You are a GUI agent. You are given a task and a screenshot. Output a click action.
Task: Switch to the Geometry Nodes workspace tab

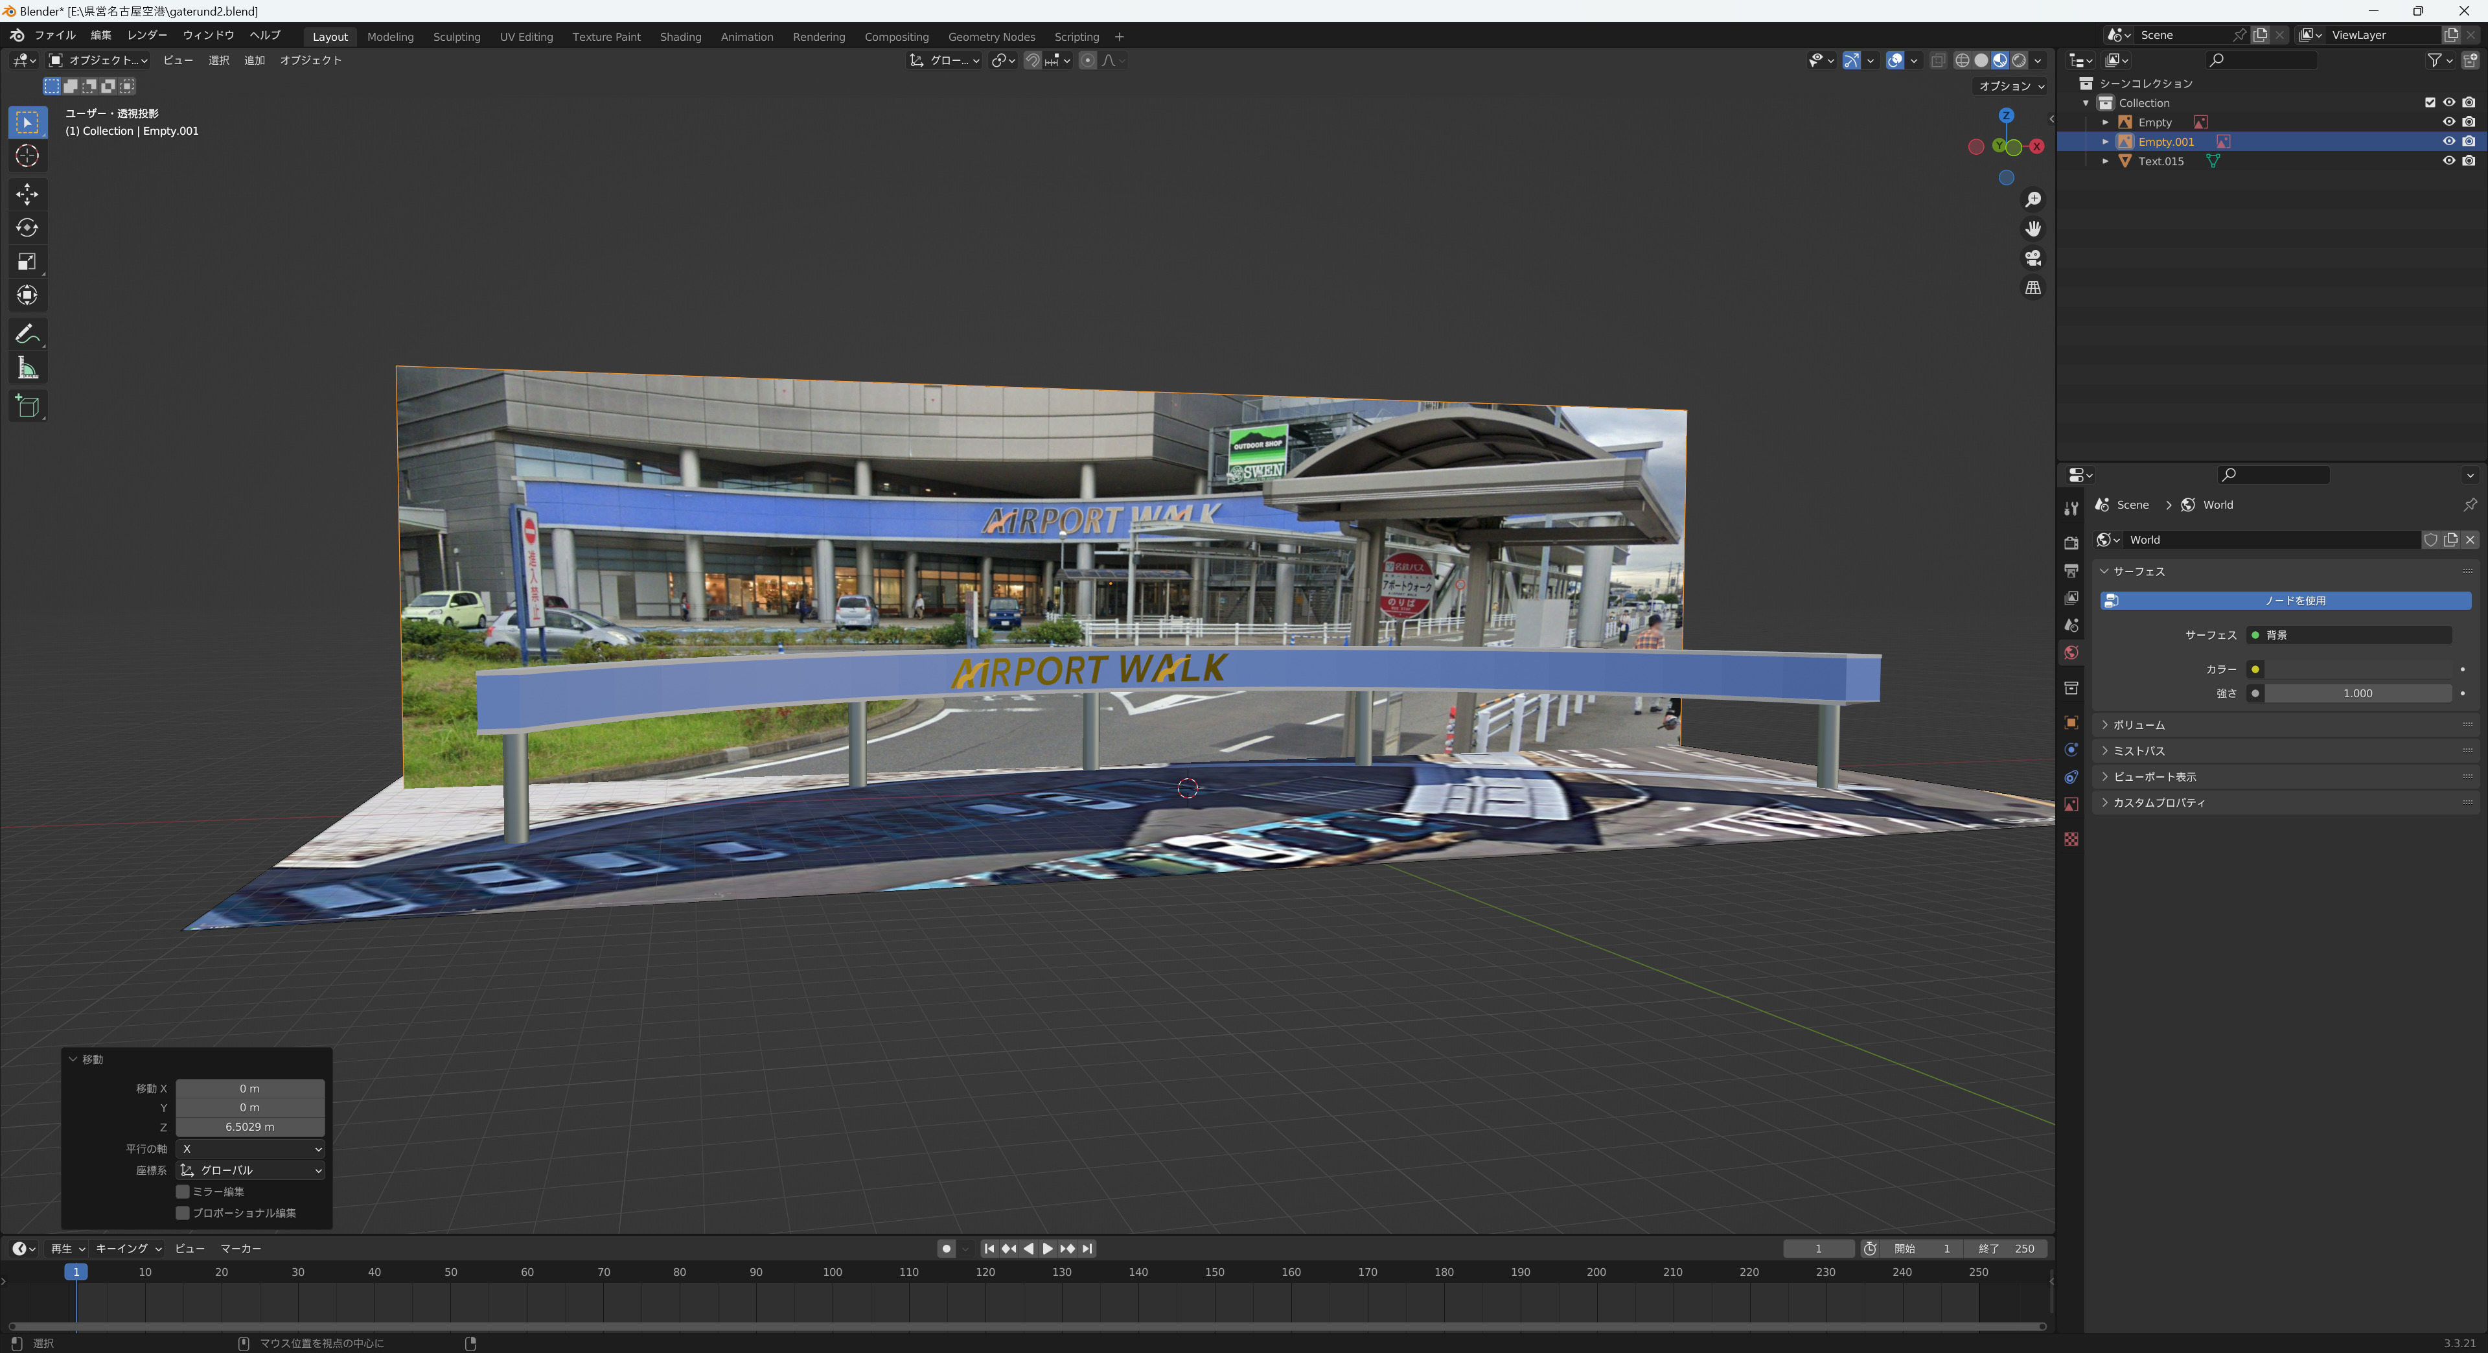(x=992, y=37)
